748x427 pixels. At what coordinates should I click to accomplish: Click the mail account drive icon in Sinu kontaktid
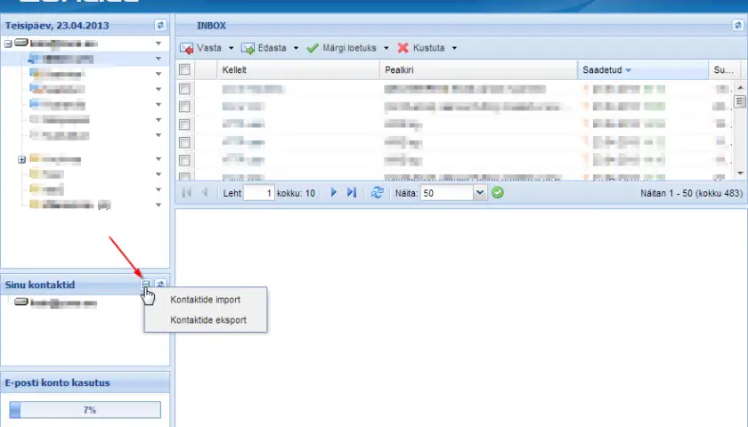pos(21,302)
